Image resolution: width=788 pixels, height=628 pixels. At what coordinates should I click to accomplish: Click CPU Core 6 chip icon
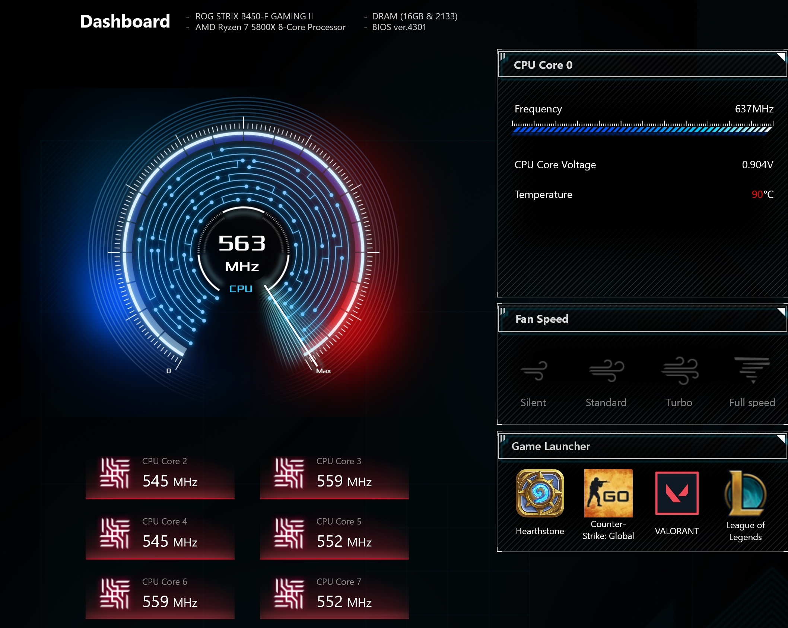(x=115, y=593)
